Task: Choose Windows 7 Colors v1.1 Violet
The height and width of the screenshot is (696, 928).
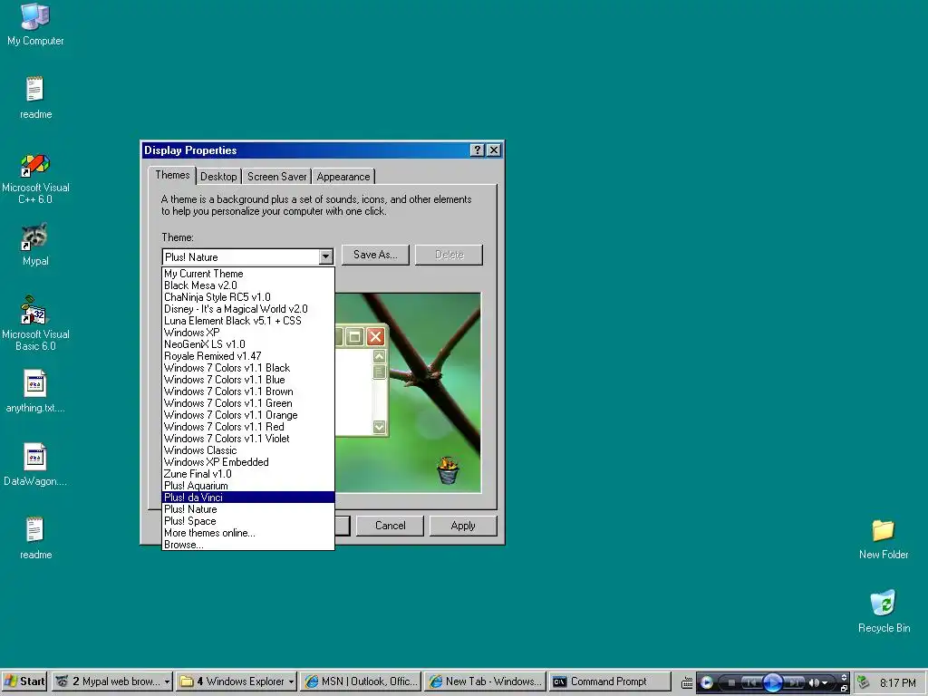Action: coord(248,439)
